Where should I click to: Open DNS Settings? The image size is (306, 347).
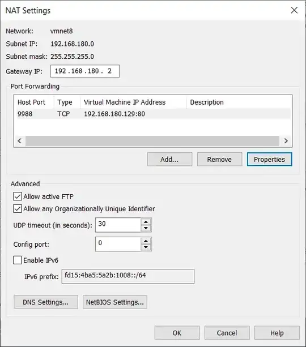tap(46, 302)
